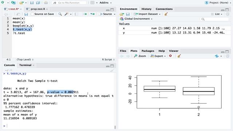Image resolution: width=233 pixels, height=131 pixels.
Task: Select the Console tab
Action: tap(9, 65)
